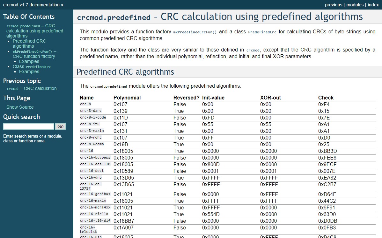
Task: Click inside the Quick search box
Action: [x=28, y=126]
